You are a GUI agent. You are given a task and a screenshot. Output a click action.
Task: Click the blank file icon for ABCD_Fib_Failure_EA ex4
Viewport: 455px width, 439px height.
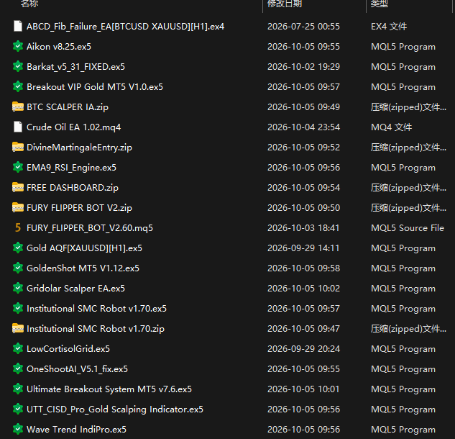pos(18,26)
